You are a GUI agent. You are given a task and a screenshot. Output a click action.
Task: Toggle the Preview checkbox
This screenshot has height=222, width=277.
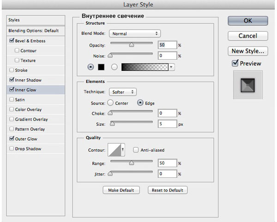235,63
